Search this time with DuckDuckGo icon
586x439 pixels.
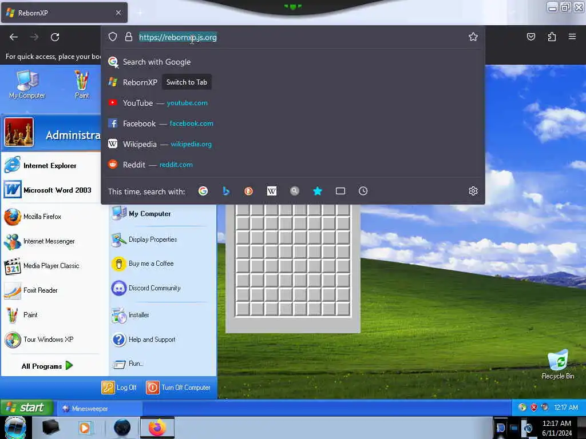coord(248,191)
